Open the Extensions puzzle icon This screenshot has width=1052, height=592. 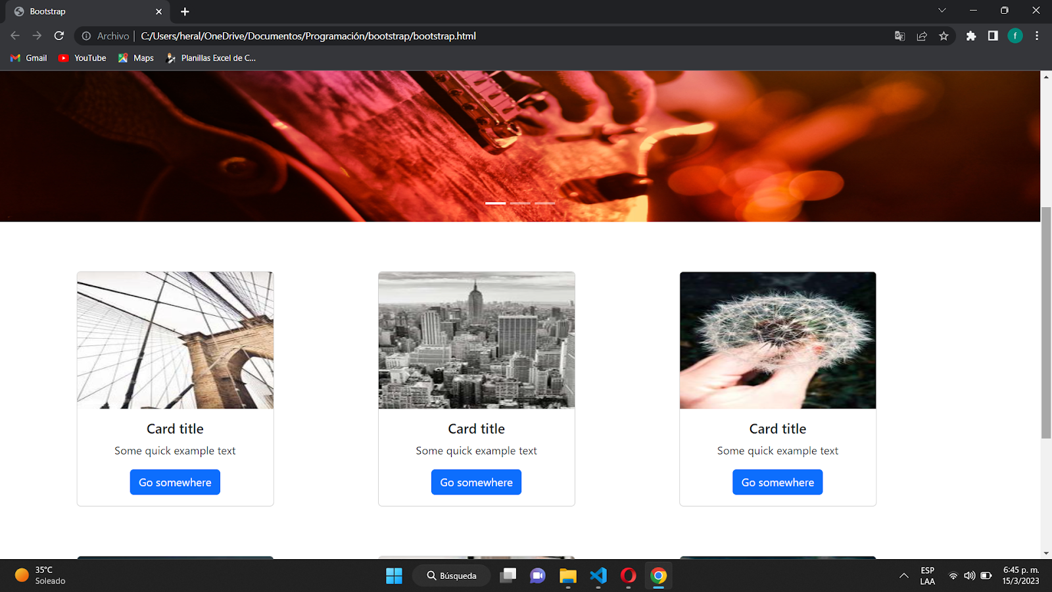click(971, 36)
